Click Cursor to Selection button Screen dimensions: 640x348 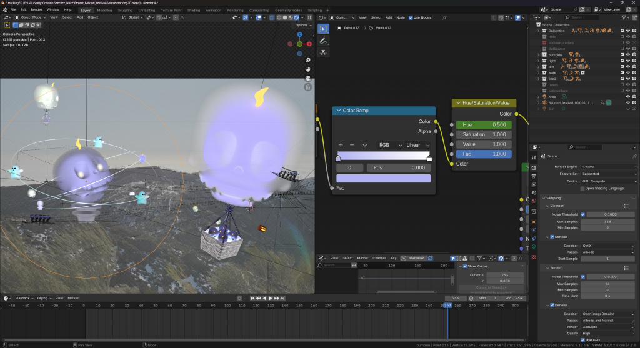point(491,287)
